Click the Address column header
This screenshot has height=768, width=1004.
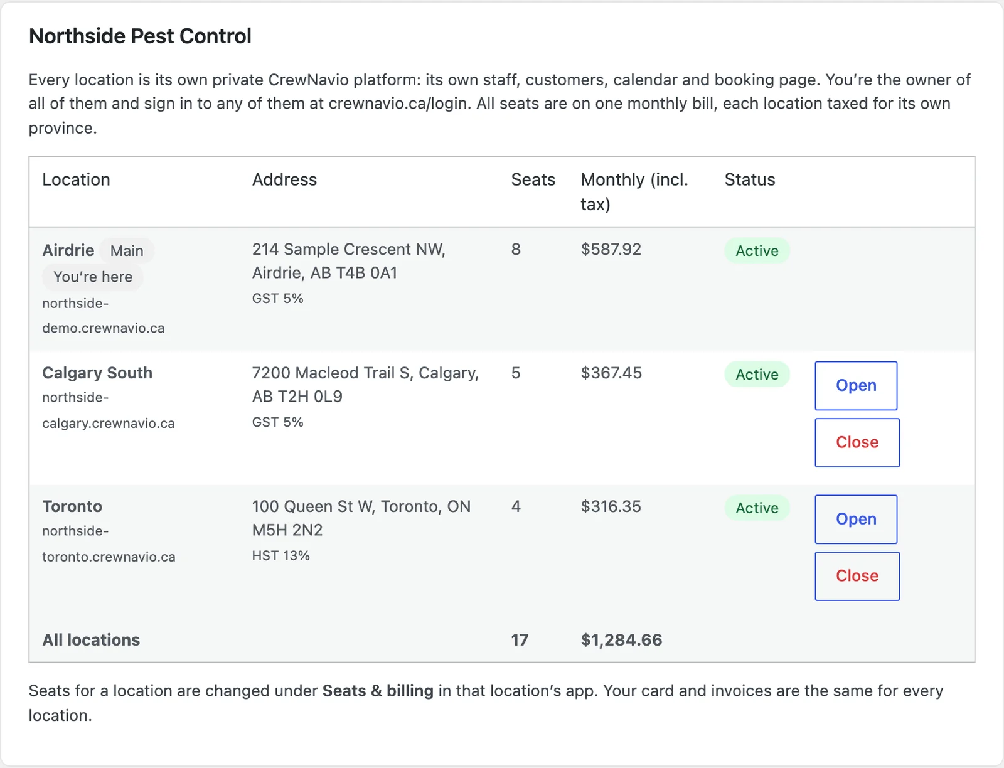pos(284,179)
